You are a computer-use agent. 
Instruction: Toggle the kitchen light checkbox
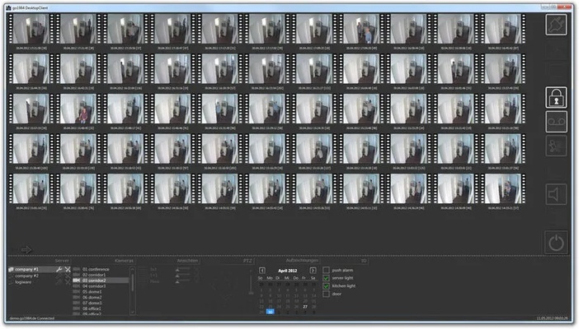[x=327, y=285]
